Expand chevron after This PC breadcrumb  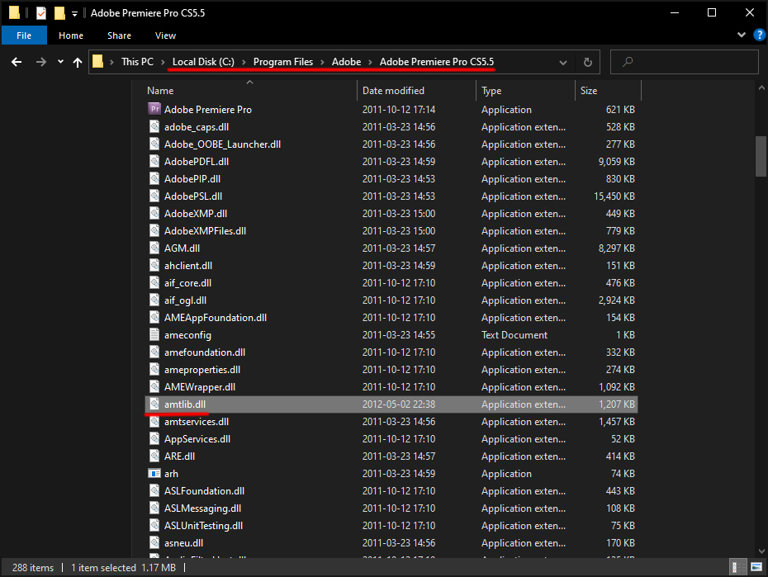164,62
